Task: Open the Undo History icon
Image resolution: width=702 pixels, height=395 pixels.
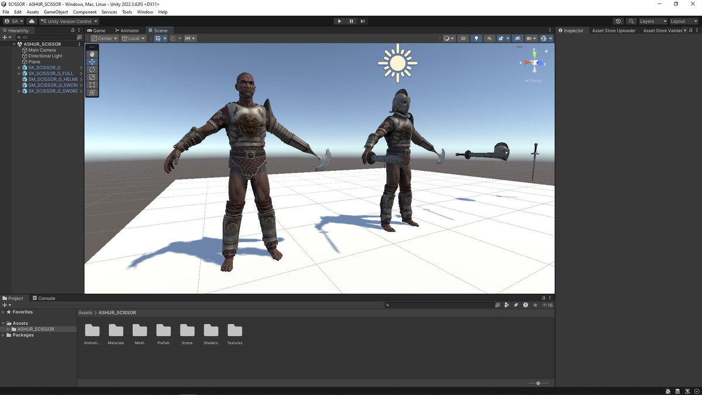Action: coord(618,21)
